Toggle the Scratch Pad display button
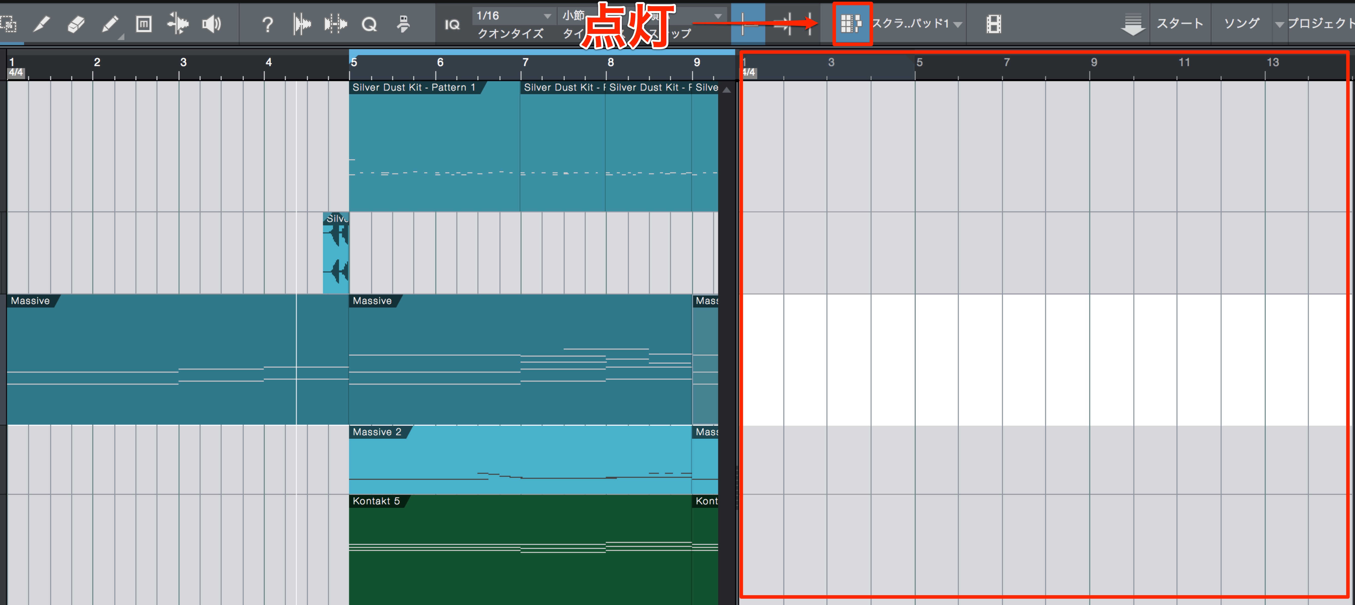The image size is (1355, 605). 851,24
